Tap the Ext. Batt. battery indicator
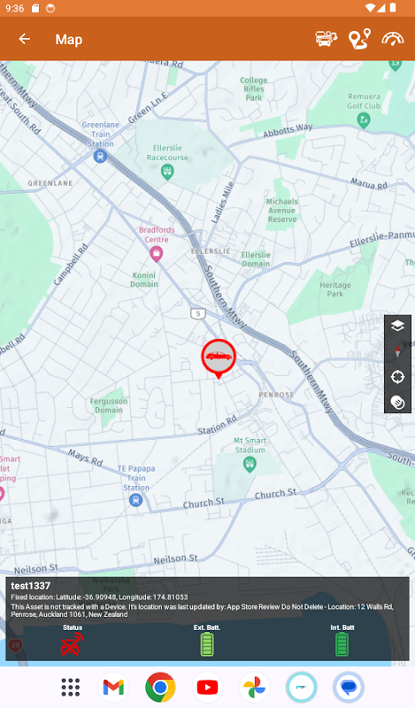The image size is (415, 708). 207,644
